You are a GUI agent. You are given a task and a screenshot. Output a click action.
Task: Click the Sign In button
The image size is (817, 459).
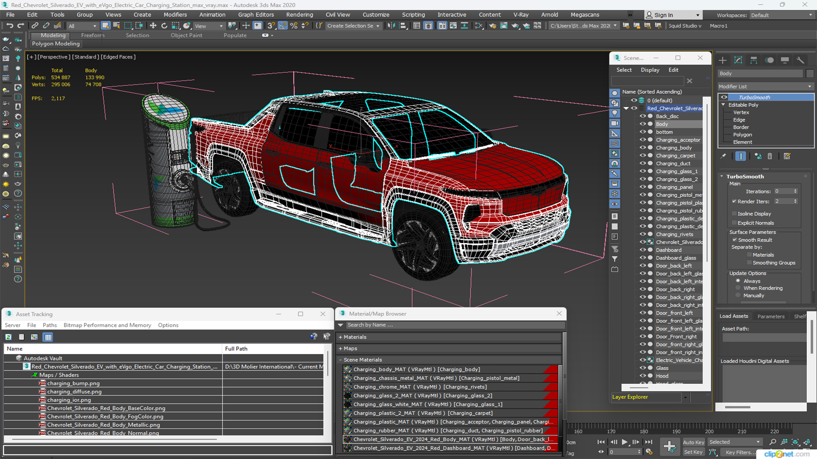click(x=673, y=15)
